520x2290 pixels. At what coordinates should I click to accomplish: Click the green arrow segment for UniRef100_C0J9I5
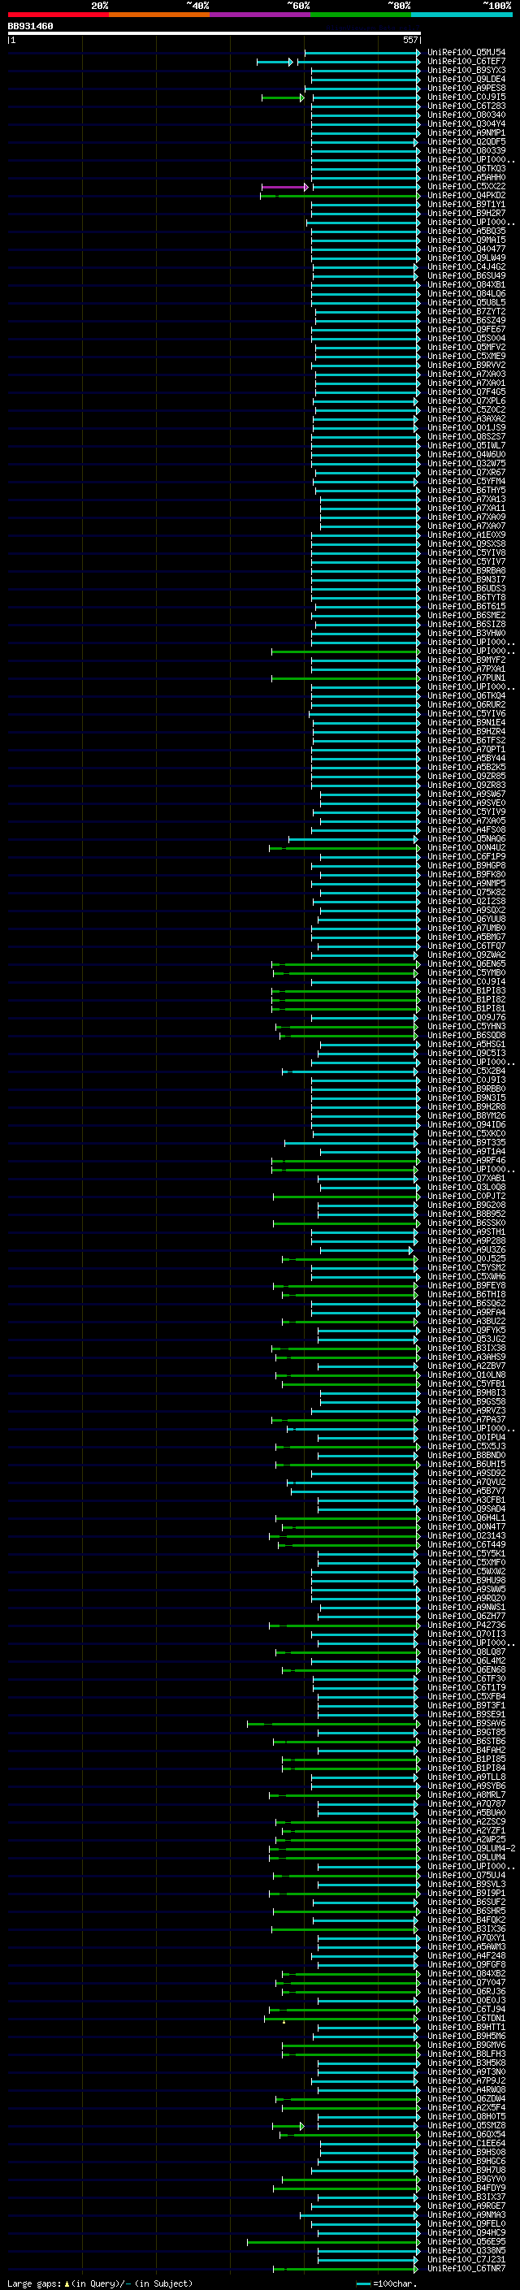pos(283,97)
